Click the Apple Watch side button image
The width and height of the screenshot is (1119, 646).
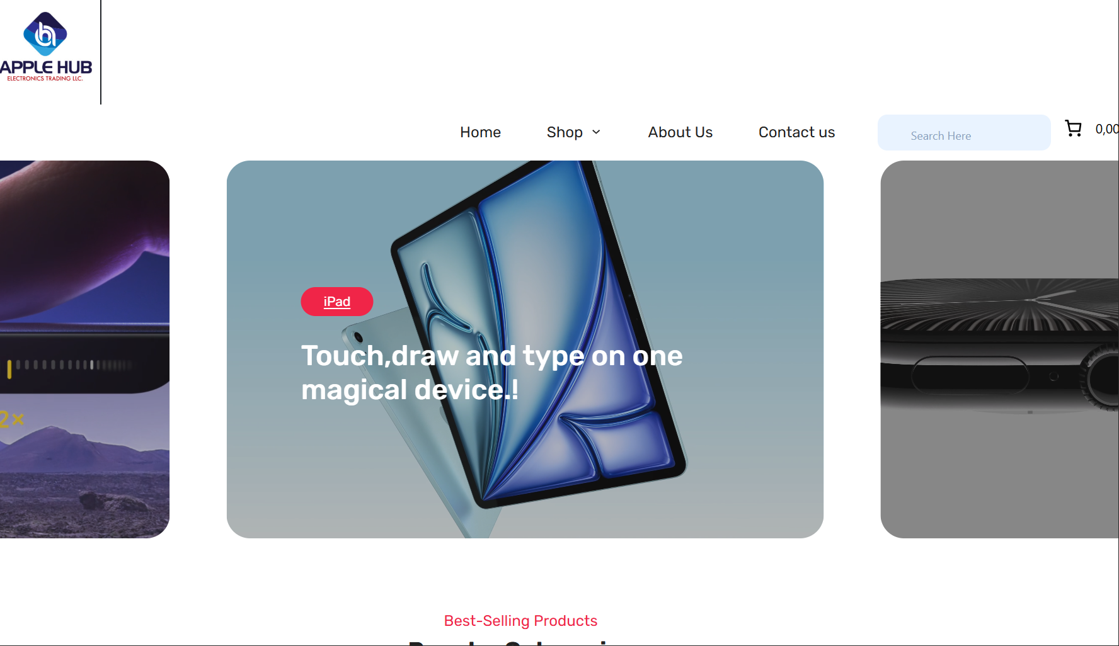[970, 376]
